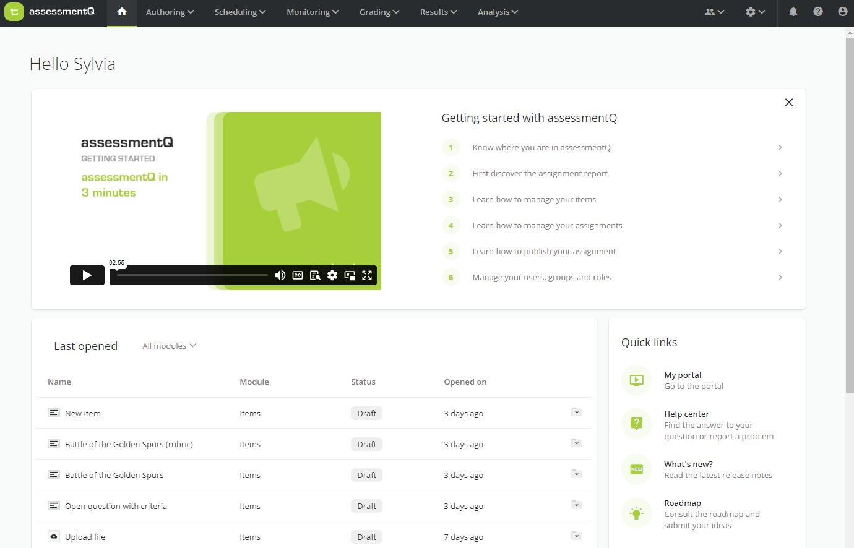Close the Getting started panel
Screen dimensions: 854x548
[x=789, y=103]
